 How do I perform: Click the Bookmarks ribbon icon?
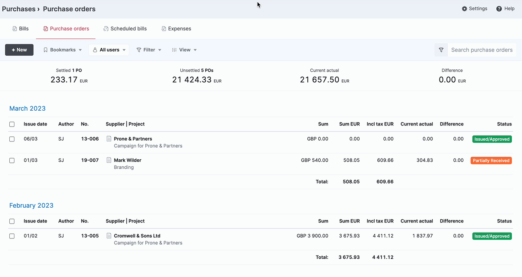pos(46,50)
